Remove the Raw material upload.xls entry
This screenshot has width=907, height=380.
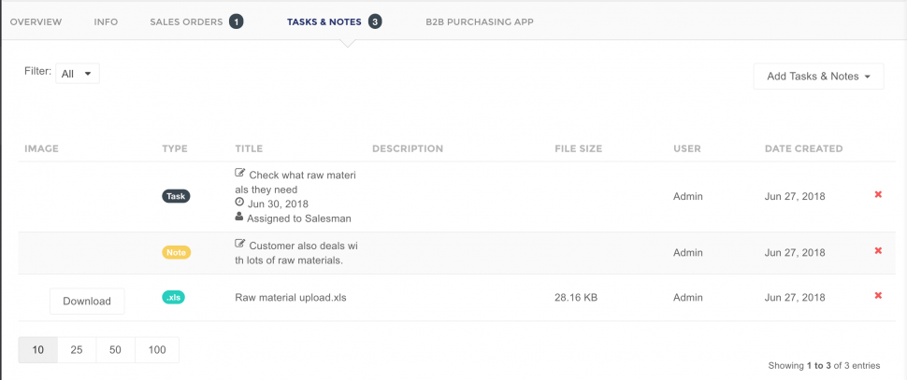(877, 296)
